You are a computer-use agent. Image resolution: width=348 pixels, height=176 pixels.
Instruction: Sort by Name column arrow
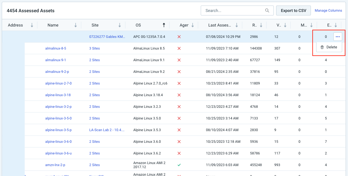tap(76, 25)
